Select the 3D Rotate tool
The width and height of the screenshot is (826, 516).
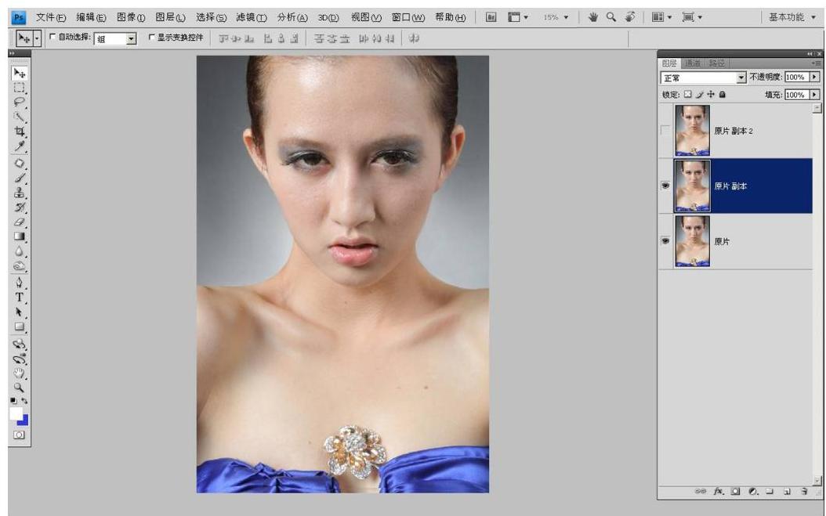[x=20, y=345]
